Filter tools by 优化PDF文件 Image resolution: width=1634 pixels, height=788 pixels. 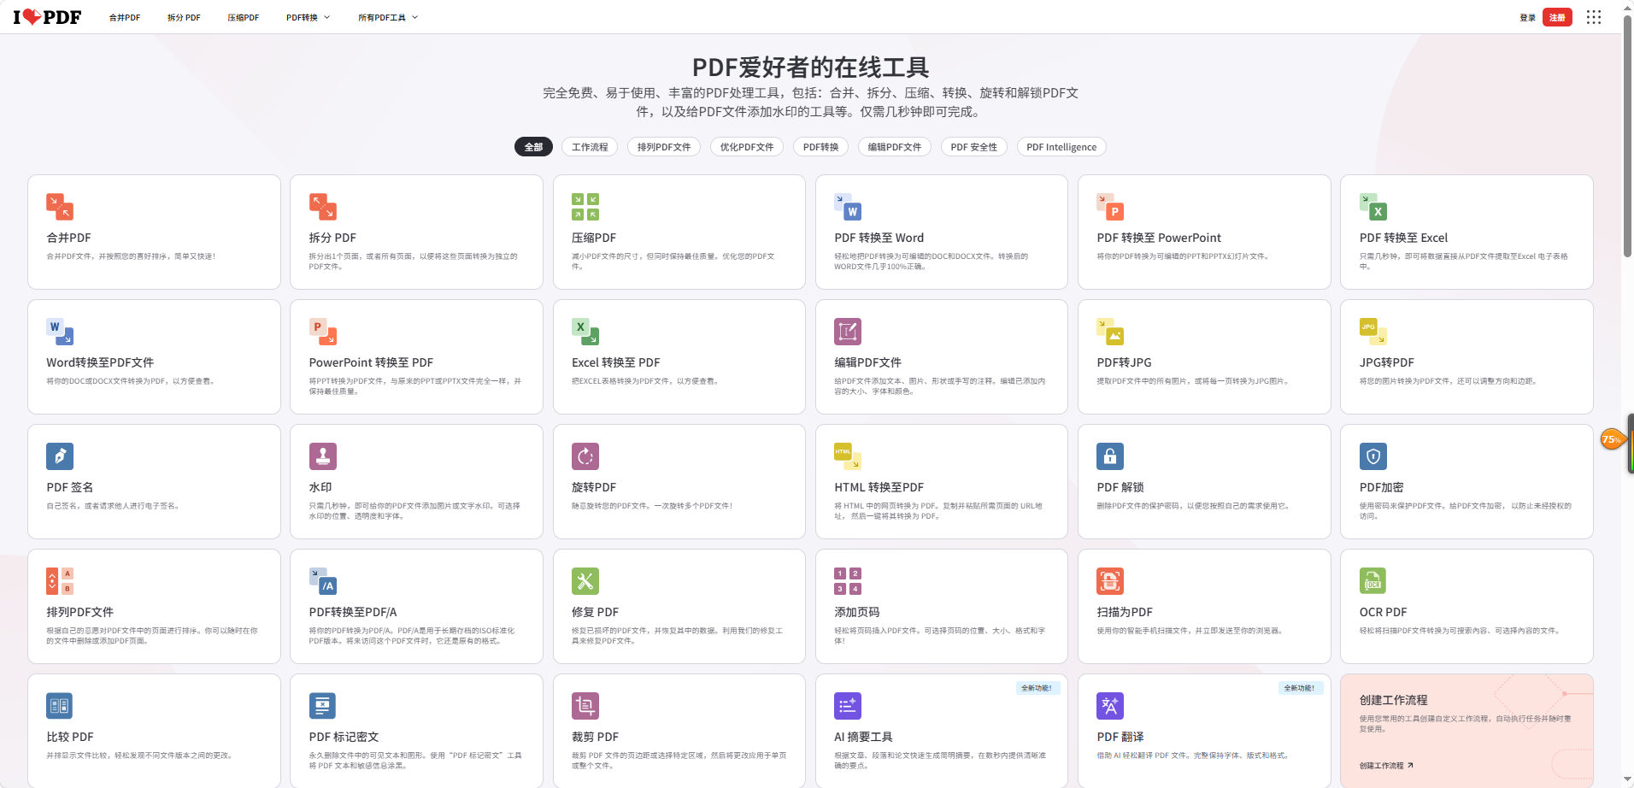point(747,147)
